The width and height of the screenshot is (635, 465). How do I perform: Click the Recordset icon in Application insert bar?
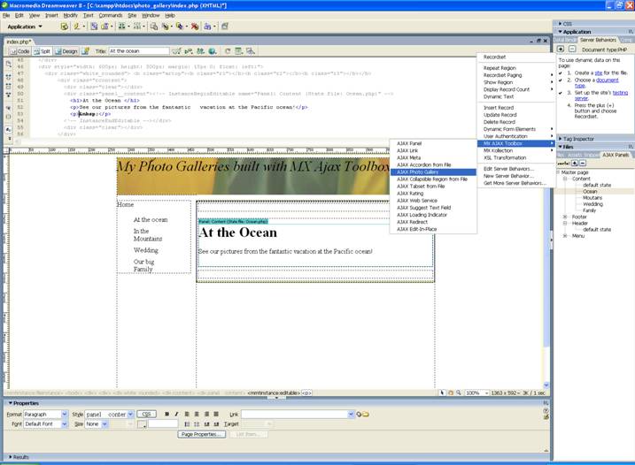click(64, 27)
